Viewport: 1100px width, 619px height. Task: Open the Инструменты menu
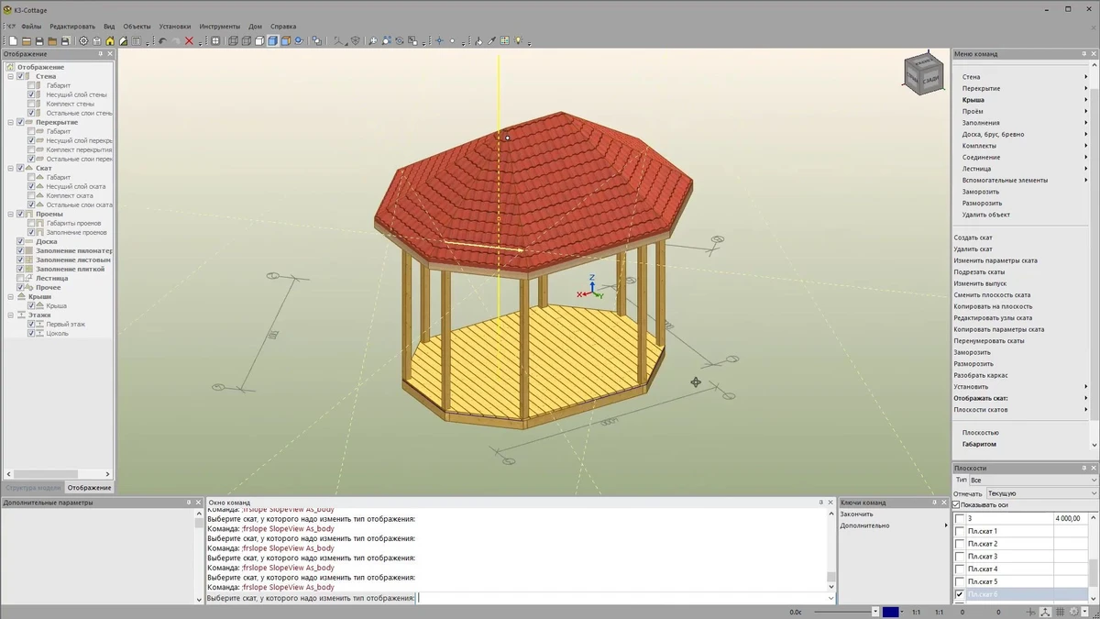tap(219, 27)
